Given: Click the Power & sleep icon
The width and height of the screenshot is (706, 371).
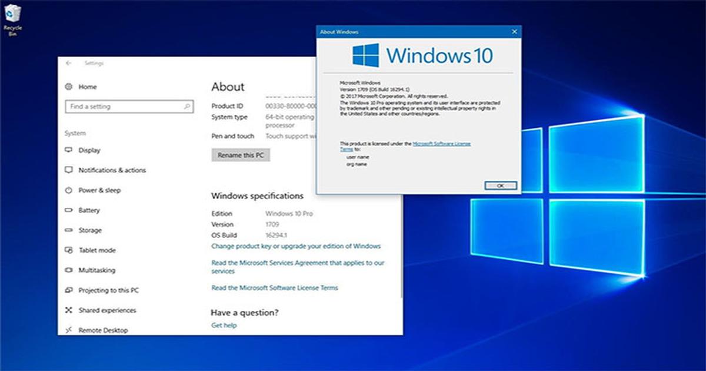Looking at the screenshot, I should [x=68, y=190].
